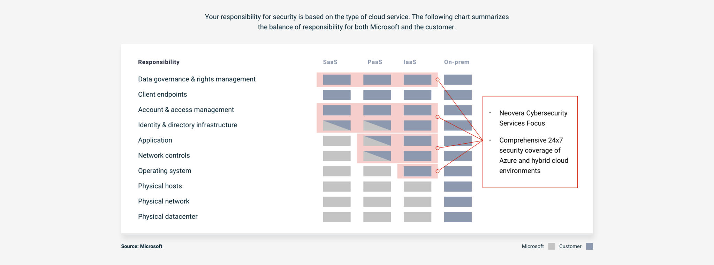The height and width of the screenshot is (265, 714).
Task: Click the Data governance & rights management label
Action: point(197,79)
